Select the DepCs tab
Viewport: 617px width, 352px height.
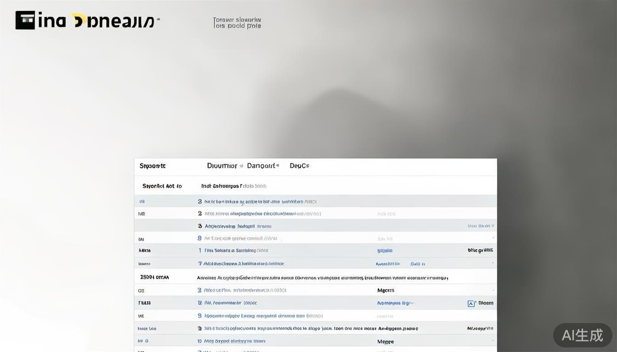299,166
